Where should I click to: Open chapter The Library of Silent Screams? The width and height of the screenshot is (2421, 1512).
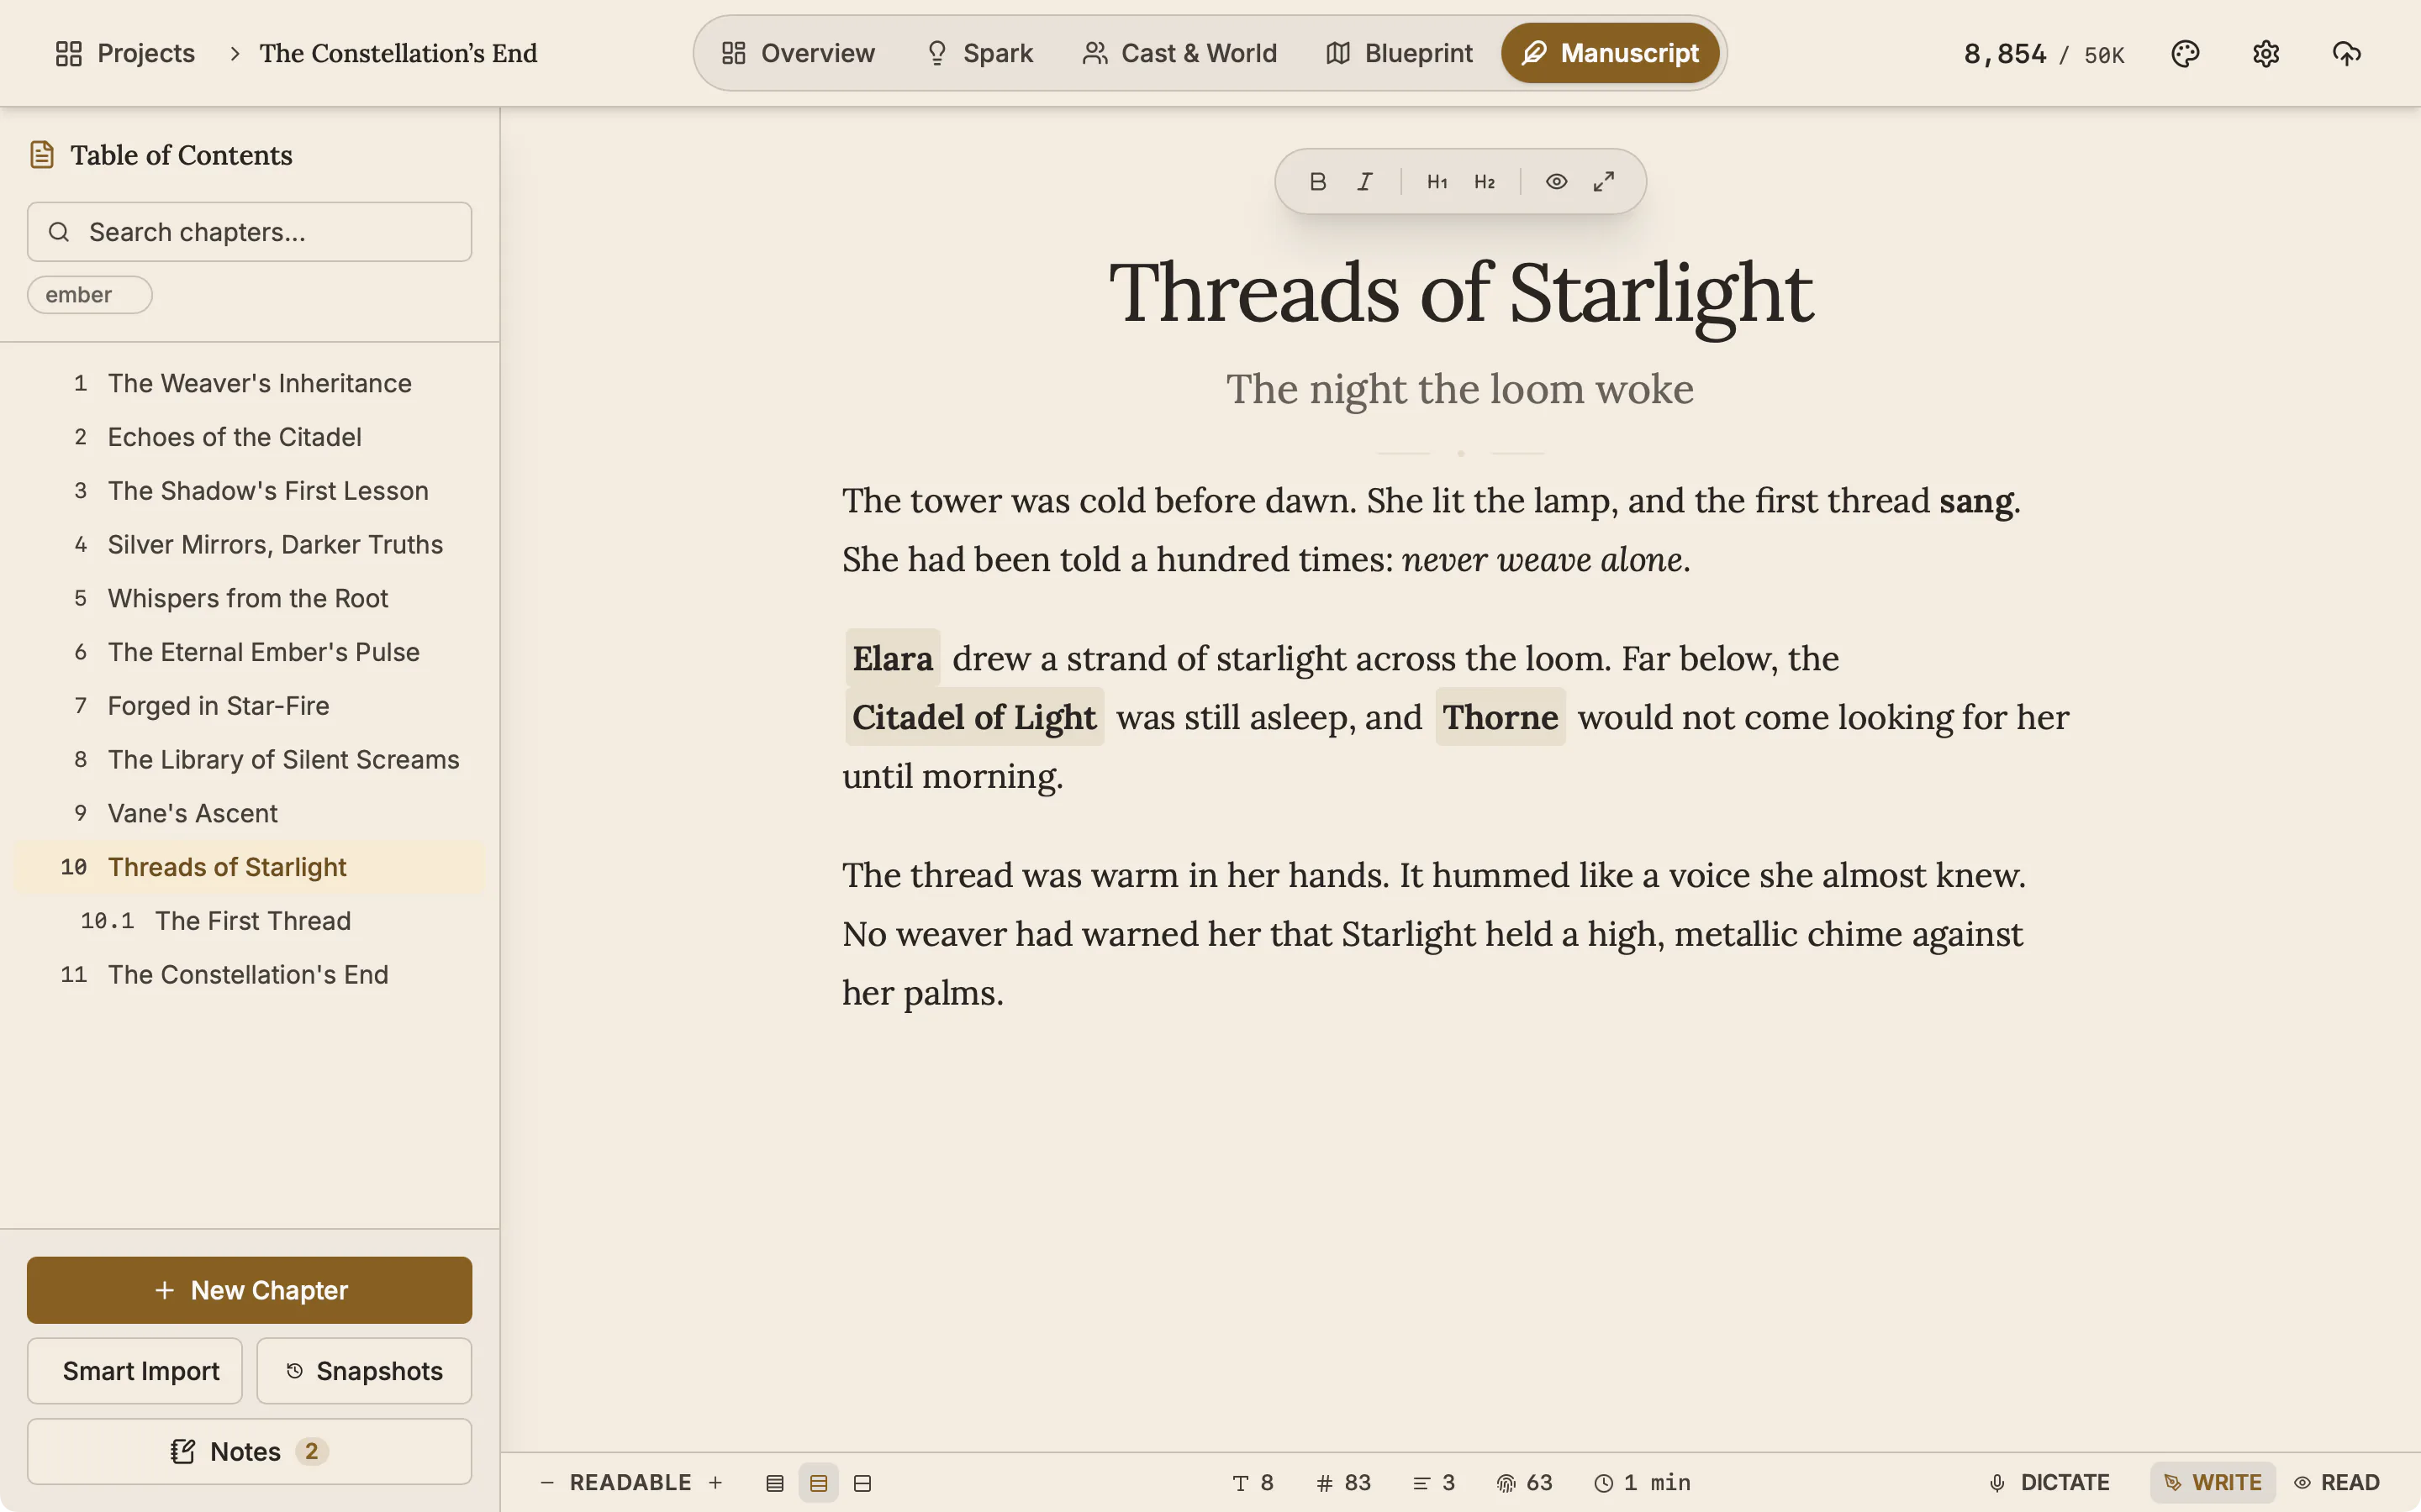tap(249, 760)
